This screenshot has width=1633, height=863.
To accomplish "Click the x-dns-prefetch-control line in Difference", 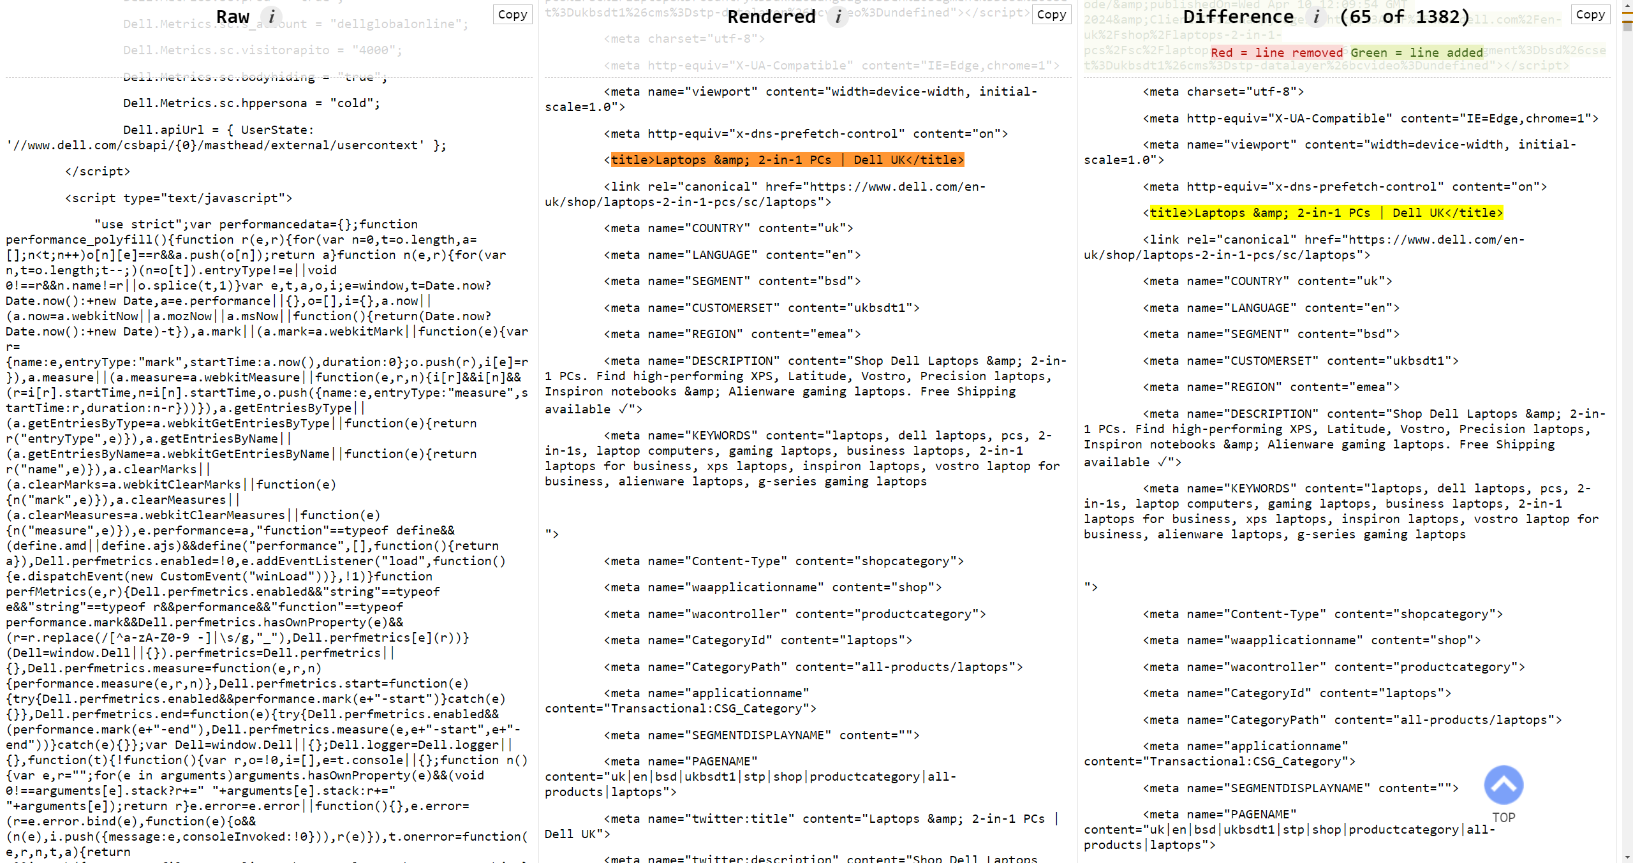I will click(1345, 186).
